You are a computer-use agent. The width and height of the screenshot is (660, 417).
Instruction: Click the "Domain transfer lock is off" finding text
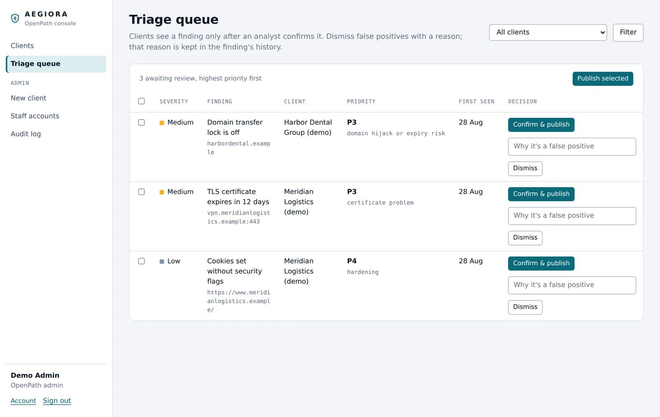[235, 127]
